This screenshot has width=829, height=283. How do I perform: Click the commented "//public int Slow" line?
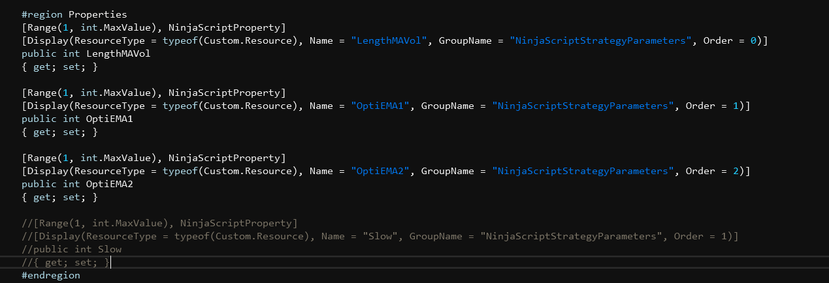[x=72, y=249]
